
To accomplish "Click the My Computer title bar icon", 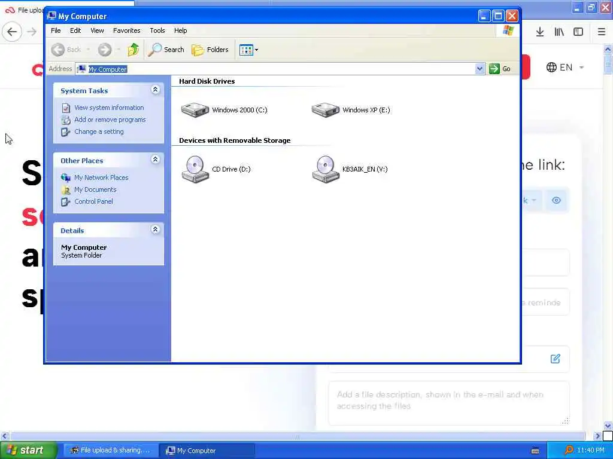I will click(x=51, y=16).
